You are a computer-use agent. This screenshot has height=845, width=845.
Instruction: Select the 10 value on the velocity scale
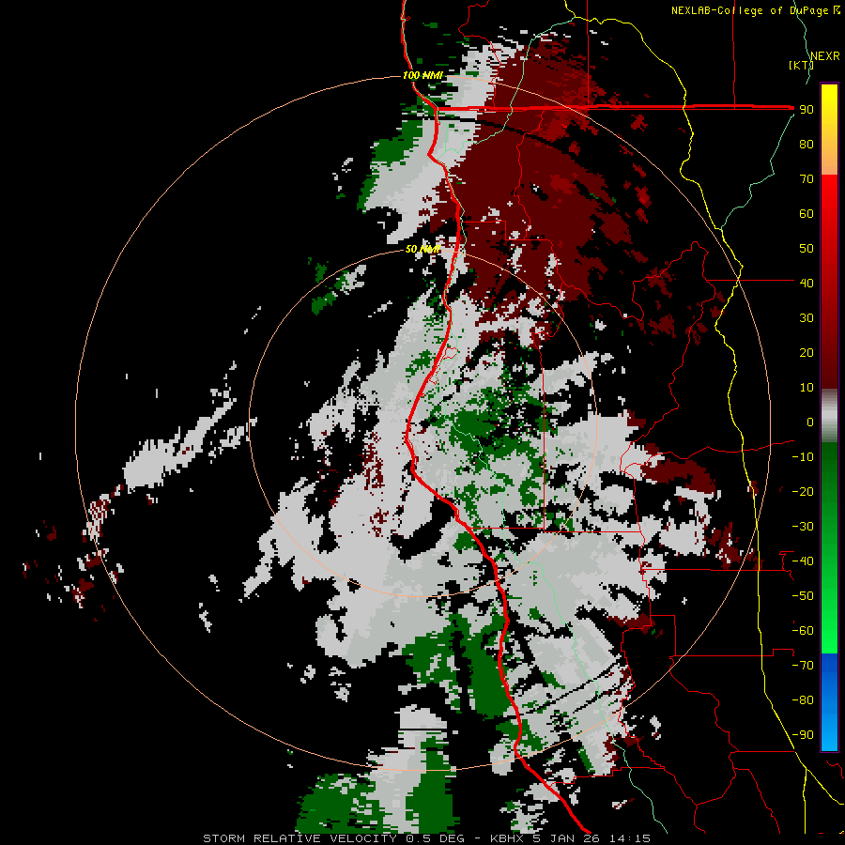coord(807,388)
